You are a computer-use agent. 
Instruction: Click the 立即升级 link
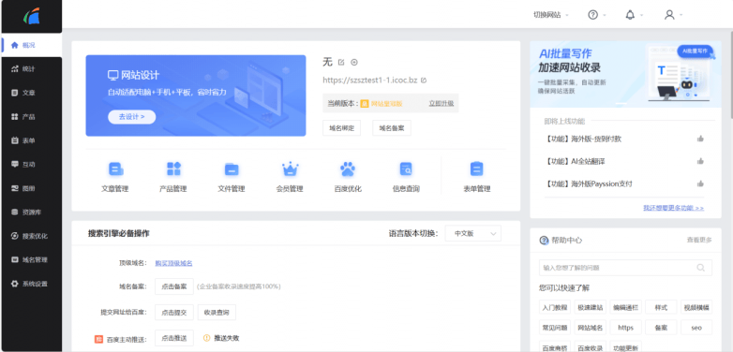[x=441, y=104]
